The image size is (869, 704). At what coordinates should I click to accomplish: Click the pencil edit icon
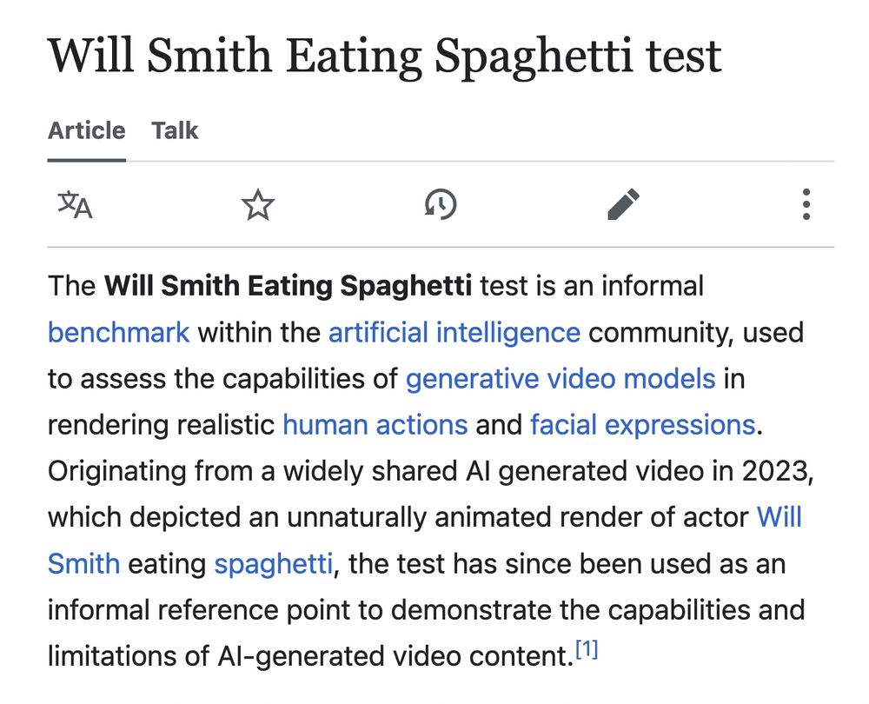point(623,205)
